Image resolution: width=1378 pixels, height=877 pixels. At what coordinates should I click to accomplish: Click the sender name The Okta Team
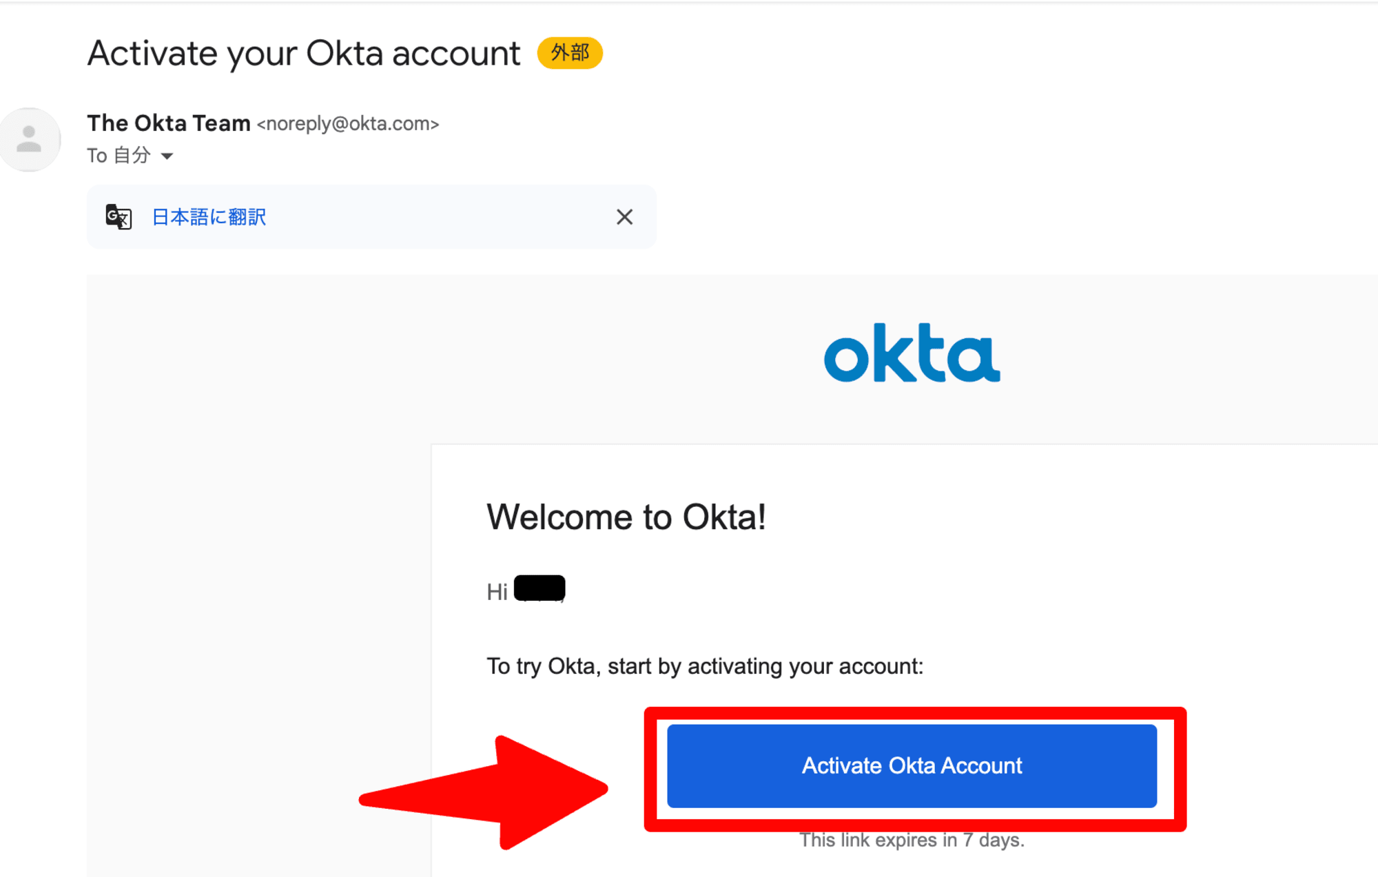pyautogui.click(x=169, y=123)
